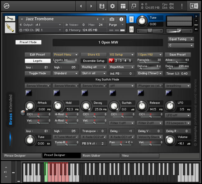The width and height of the screenshot is (202, 184).
Task: Click the NI logo icon
Action: pyautogui.click(x=194, y=6)
